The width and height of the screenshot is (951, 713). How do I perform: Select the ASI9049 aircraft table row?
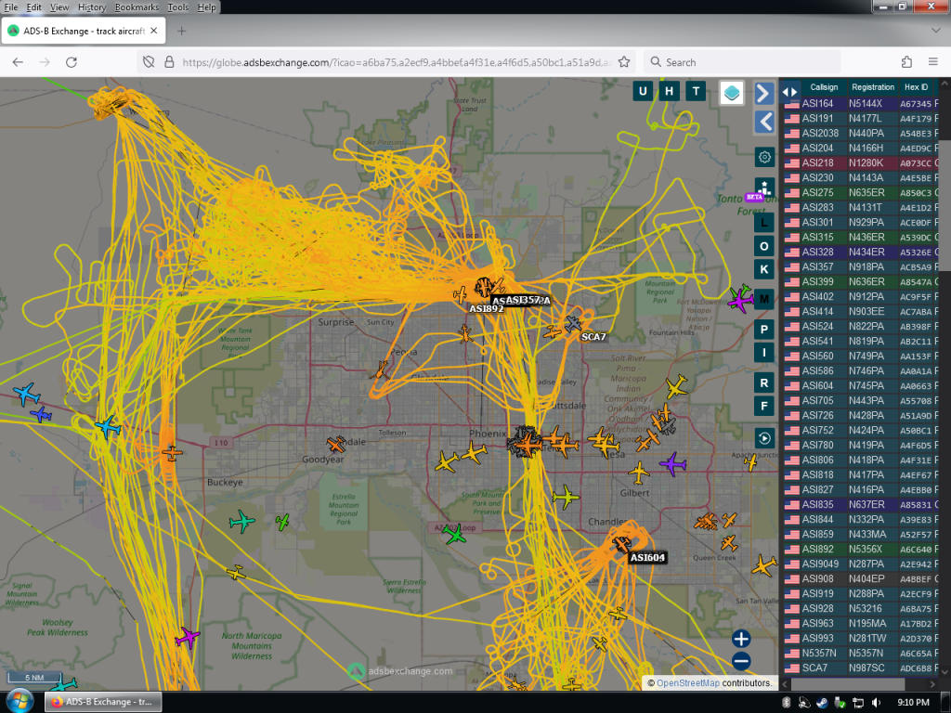(x=860, y=564)
